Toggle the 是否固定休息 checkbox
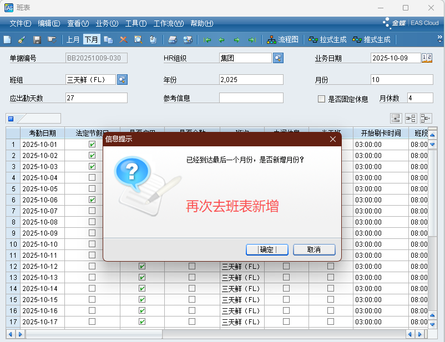 click(321, 99)
